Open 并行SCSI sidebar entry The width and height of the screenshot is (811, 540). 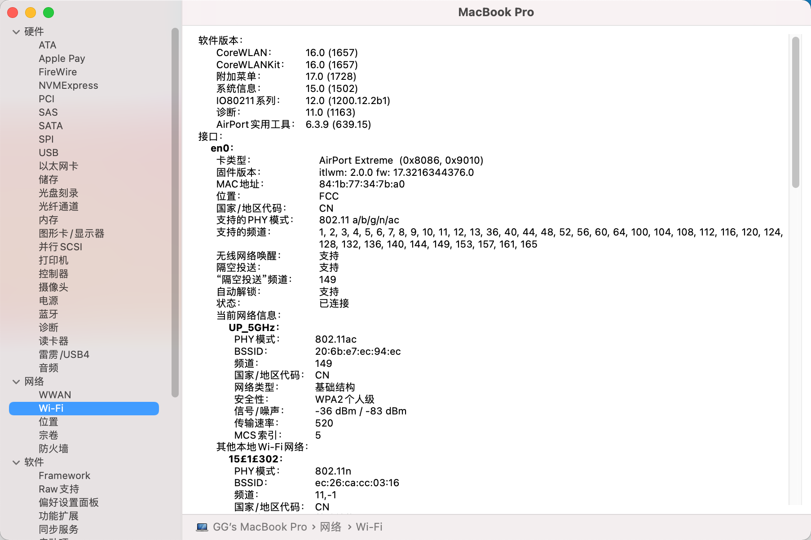(x=61, y=247)
